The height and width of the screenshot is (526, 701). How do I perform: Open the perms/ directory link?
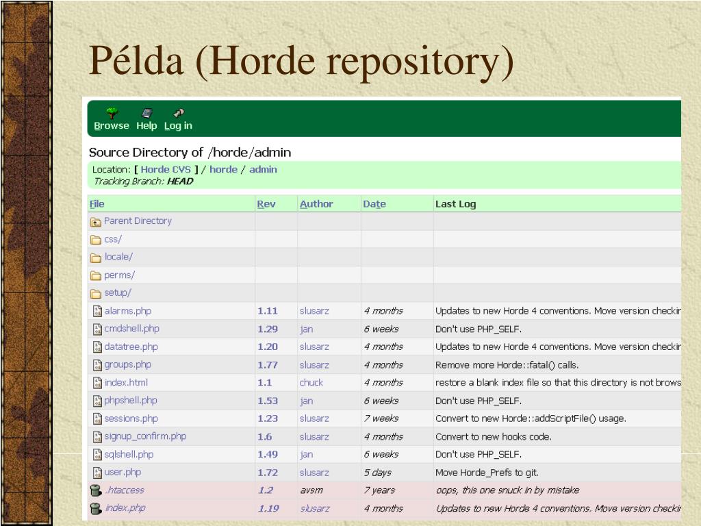119,275
